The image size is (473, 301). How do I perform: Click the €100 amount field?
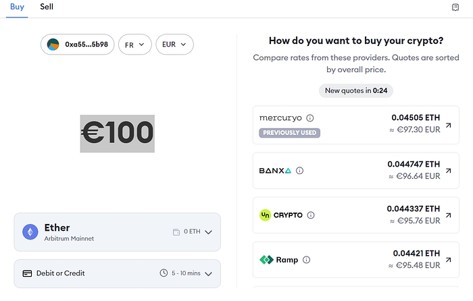117,133
